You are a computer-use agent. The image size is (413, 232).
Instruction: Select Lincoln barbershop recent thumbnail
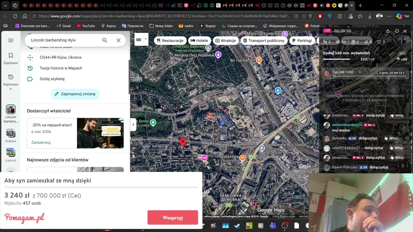tap(11, 109)
